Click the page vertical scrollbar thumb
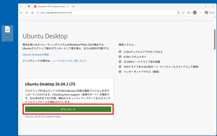Viewport: 217px width, 136px height. (215, 39)
